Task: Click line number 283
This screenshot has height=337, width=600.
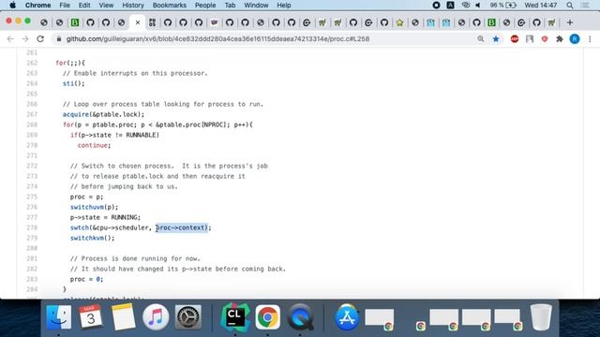Action: pyautogui.click(x=32, y=279)
